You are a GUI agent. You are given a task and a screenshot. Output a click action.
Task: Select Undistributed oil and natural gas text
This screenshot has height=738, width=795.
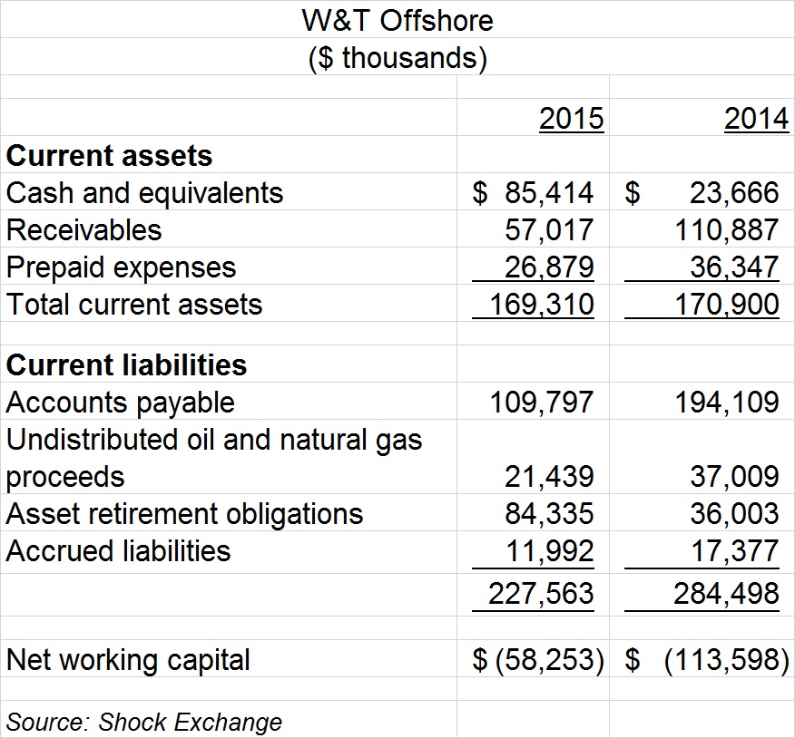pyautogui.click(x=214, y=440)
